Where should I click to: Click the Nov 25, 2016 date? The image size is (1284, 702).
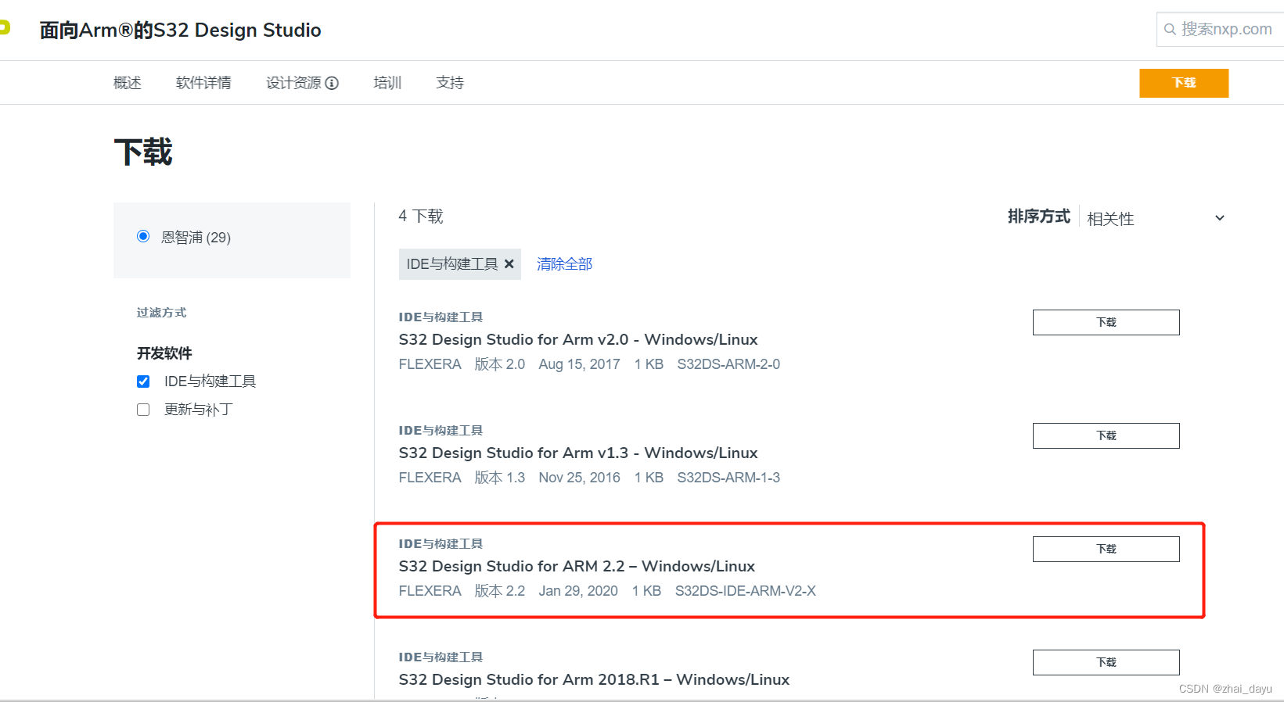579,478
